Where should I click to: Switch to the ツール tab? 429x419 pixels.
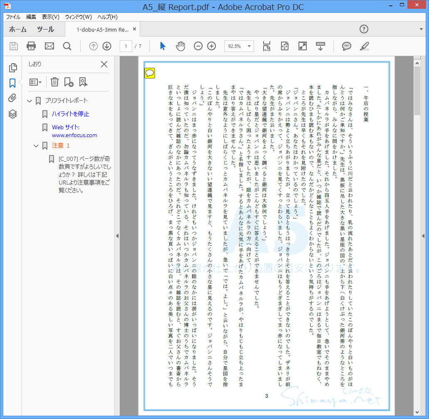(x=45, y=29)
